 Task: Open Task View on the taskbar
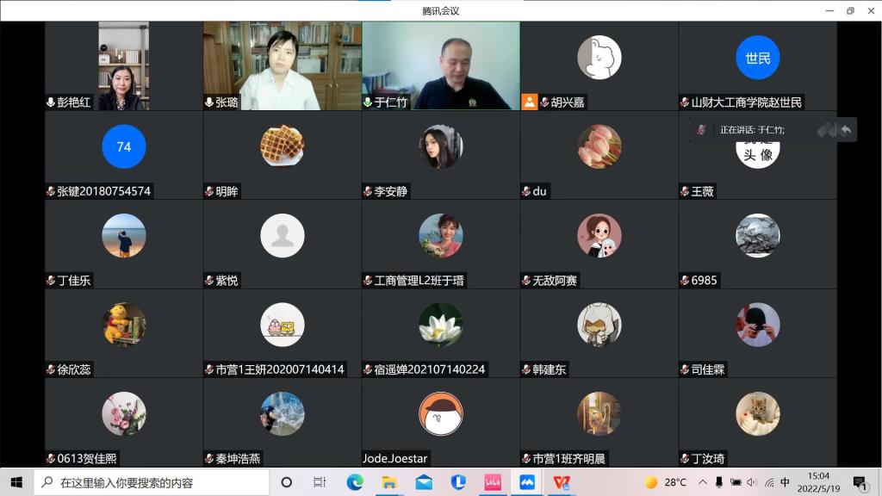coord(320,482)
